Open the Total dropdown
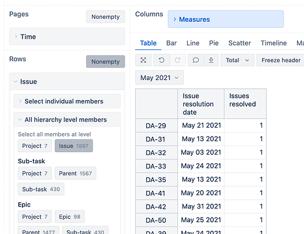Image resolution: width=304 pixels, height=234 pixels. point(238,60)
